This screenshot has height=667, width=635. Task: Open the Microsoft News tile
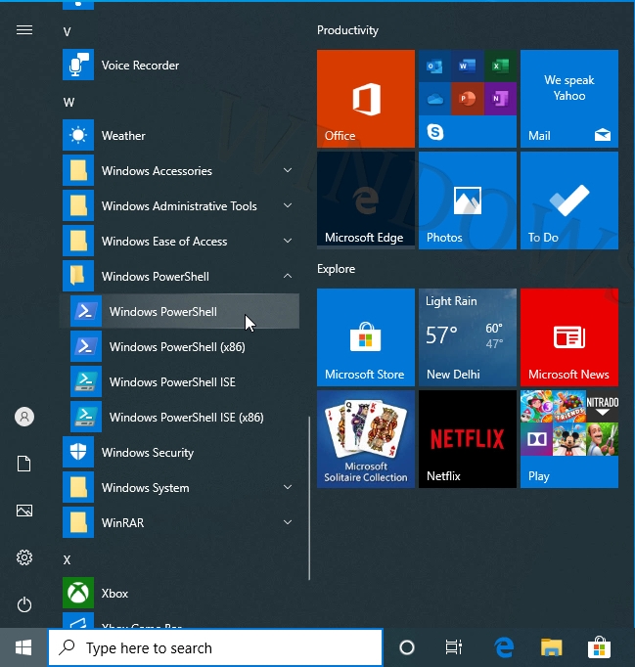click(569, 337)
